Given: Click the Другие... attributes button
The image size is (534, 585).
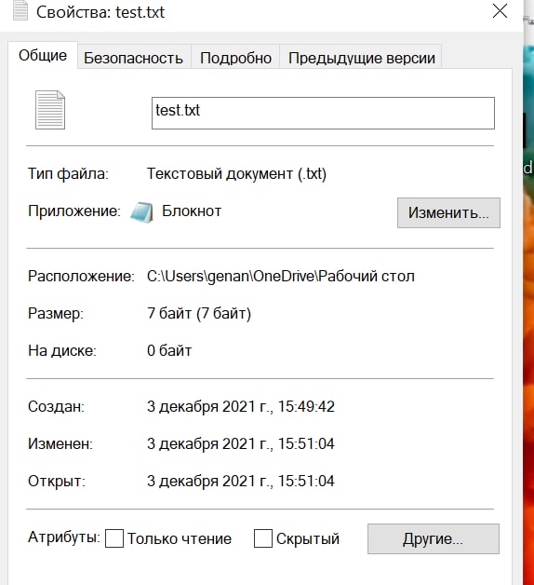Looking at the screenshot, I should [434, 538].
